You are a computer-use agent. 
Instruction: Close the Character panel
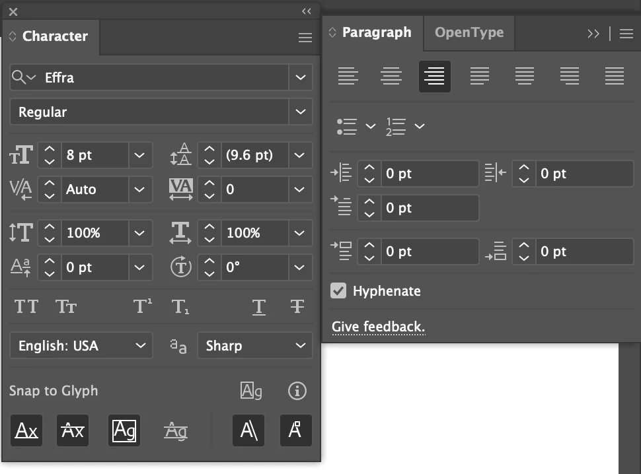pos(13,12)
